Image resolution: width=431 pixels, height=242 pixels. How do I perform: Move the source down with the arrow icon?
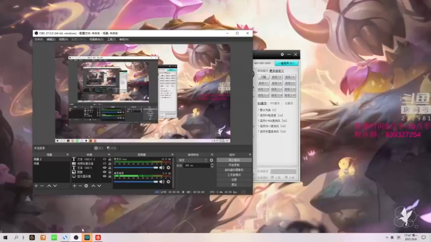99,186
